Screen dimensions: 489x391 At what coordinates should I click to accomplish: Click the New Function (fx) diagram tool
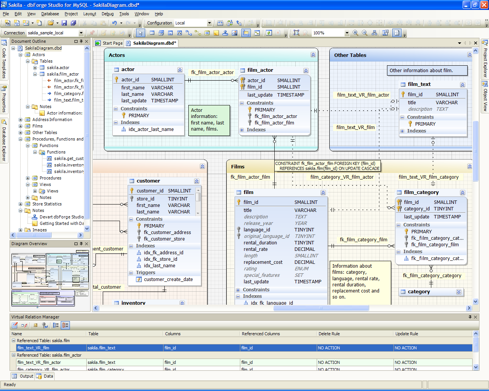click(180, 33)
